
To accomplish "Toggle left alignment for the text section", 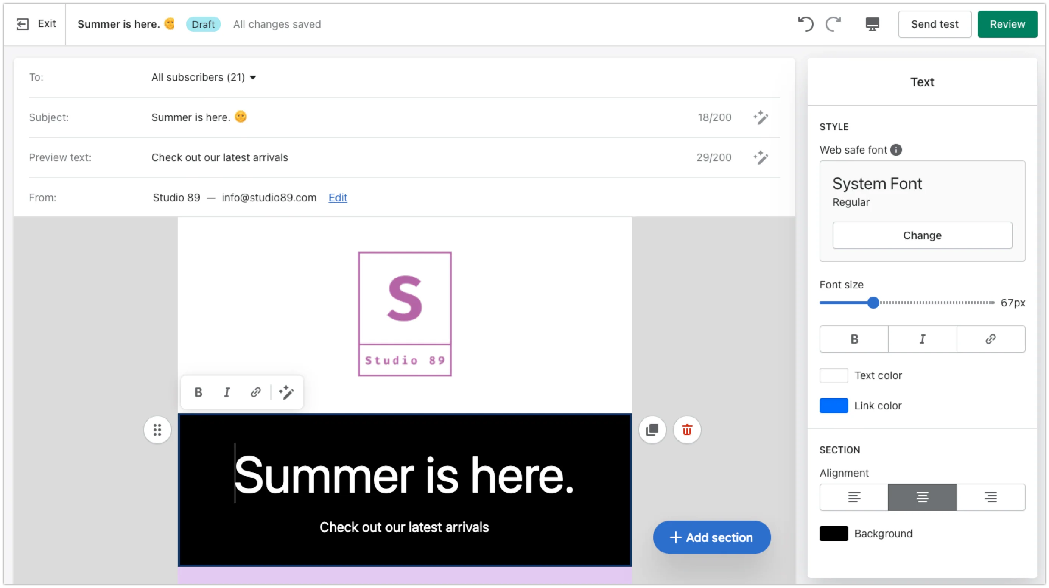I will coord(853,497).
